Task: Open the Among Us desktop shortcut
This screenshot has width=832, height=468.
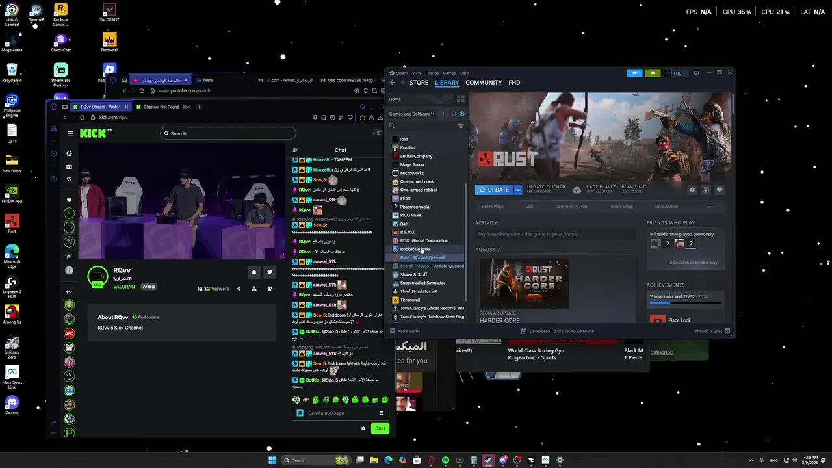Action: click(x=12, y=315)
